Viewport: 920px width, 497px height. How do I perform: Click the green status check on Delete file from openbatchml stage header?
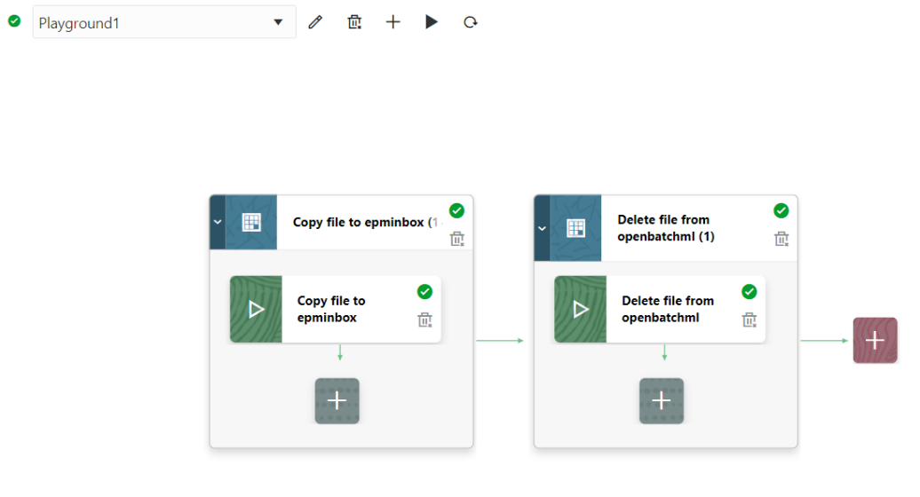coord(781,210)
